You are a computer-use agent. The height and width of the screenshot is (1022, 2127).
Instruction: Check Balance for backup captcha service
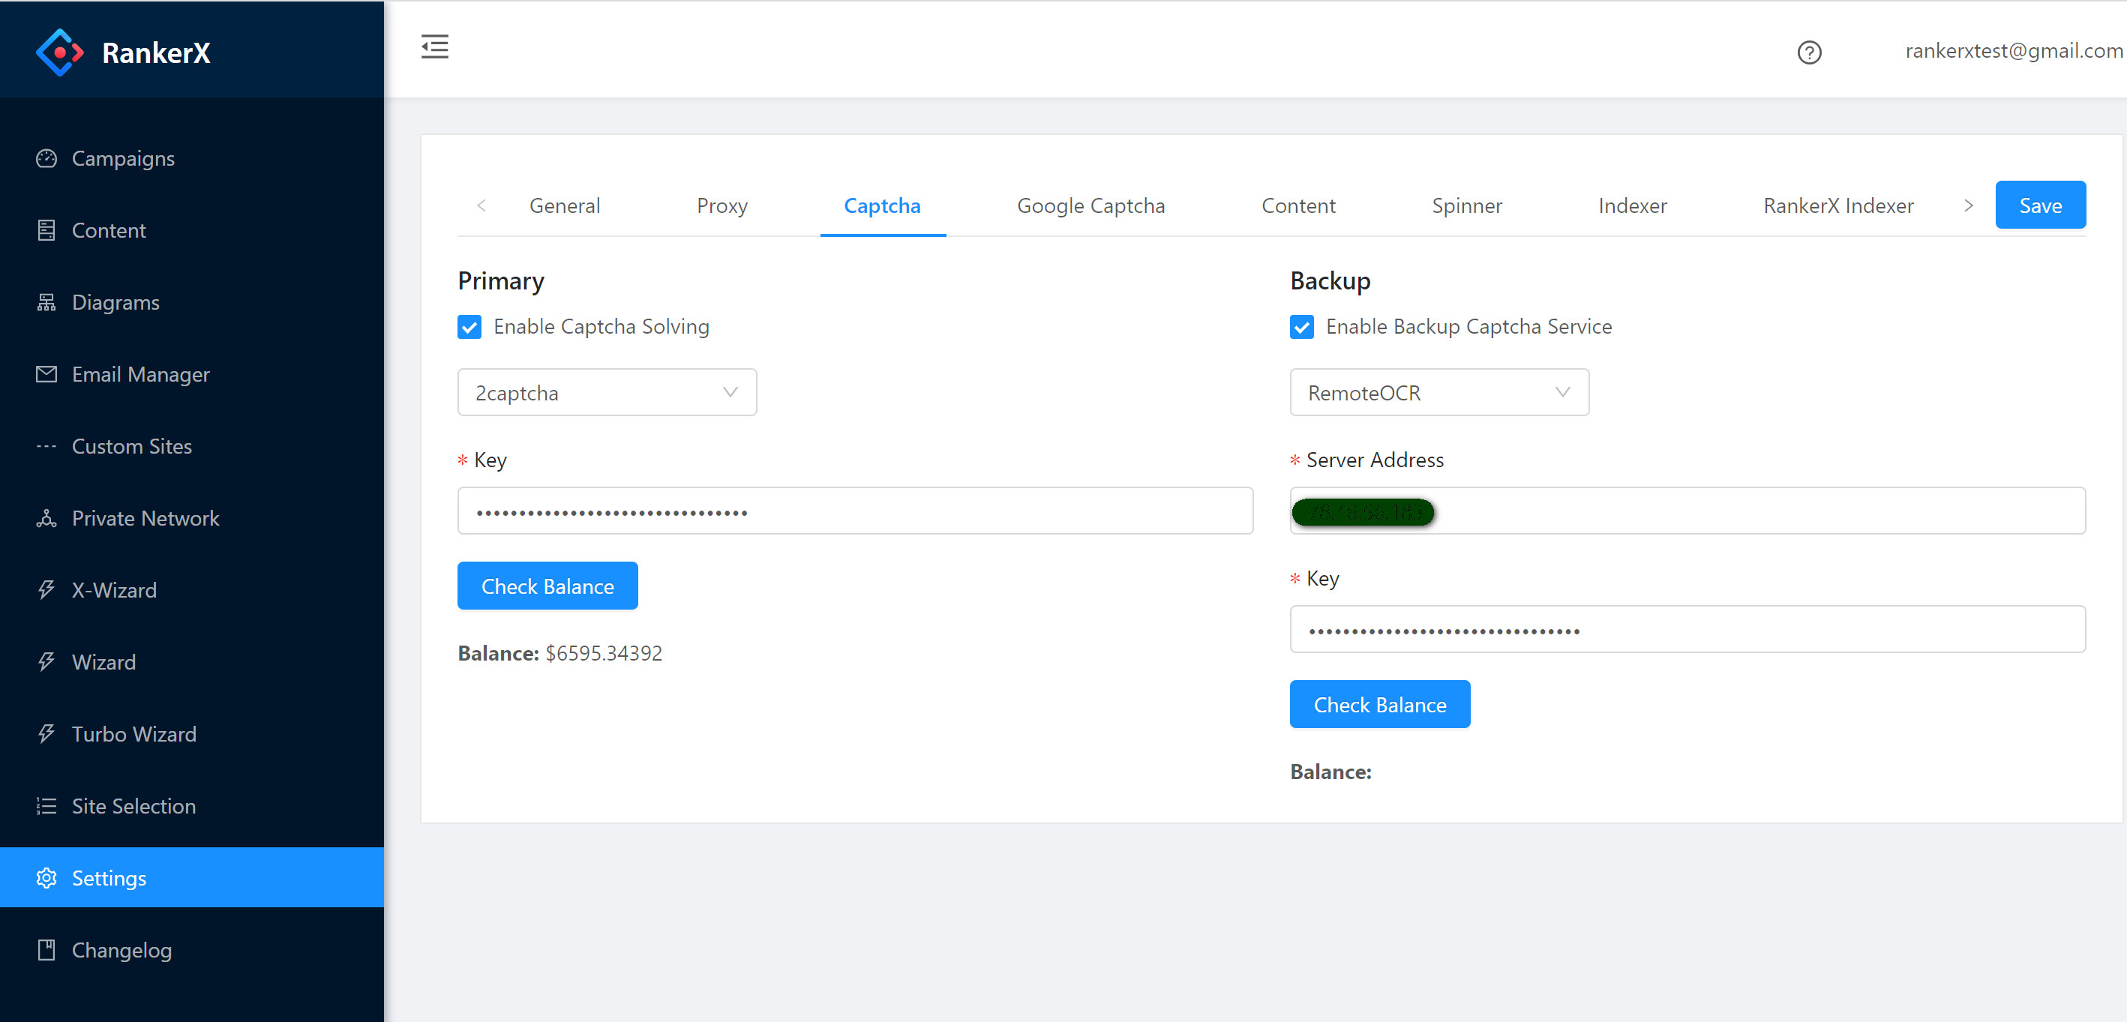tap(1380, 704)
